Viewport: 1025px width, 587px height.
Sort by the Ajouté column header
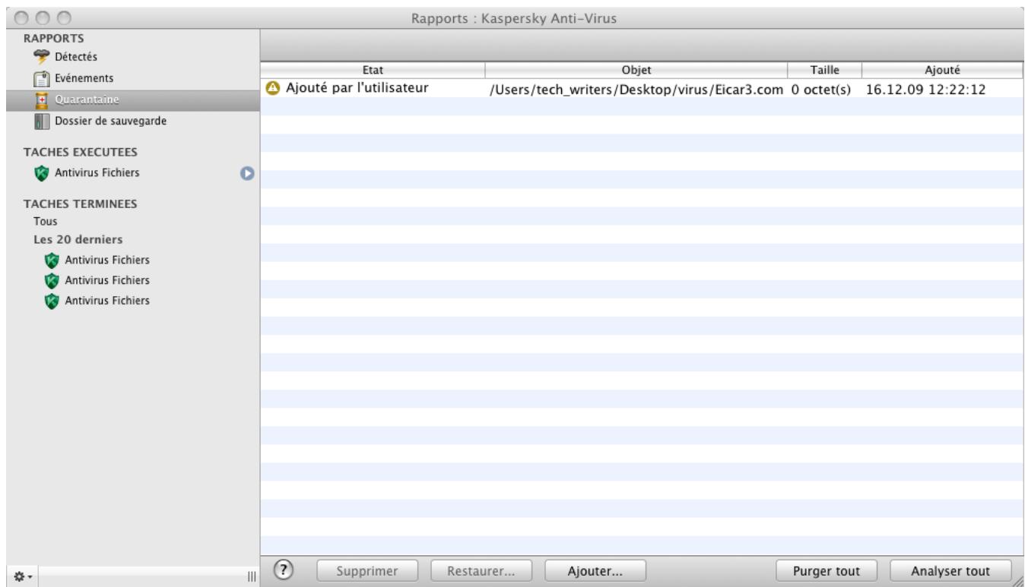(x=943, y=70)
